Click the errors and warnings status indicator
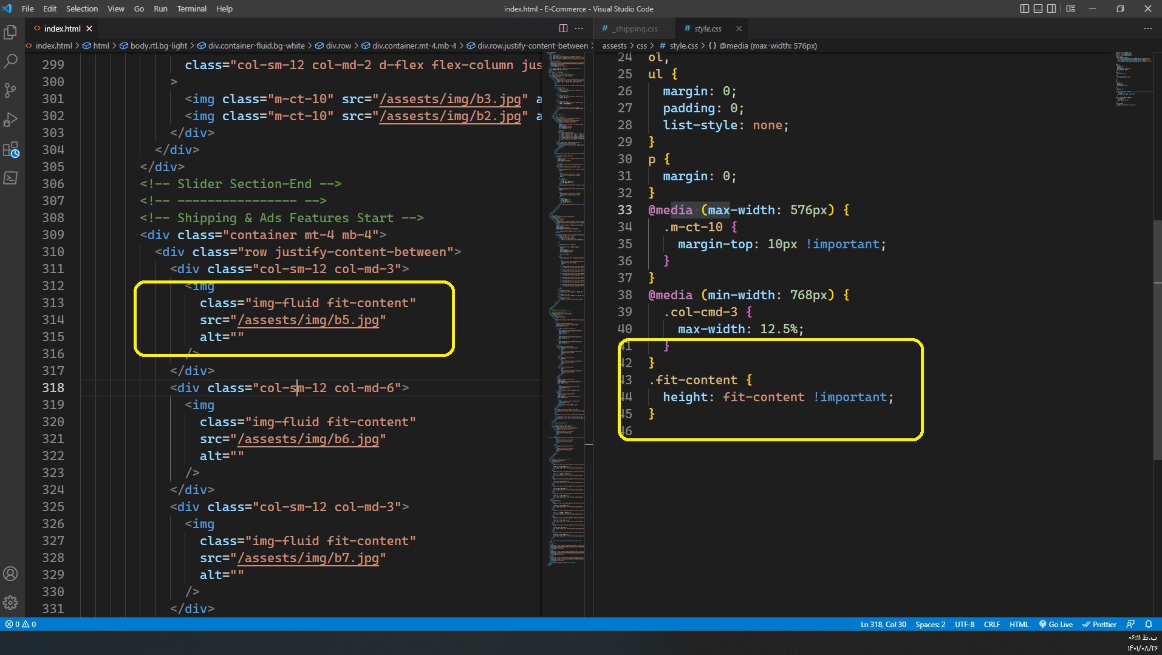This screenshot has height=655, width=1162. 21,624
